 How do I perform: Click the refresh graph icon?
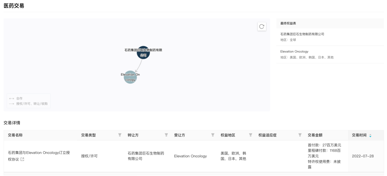point(262,27)
